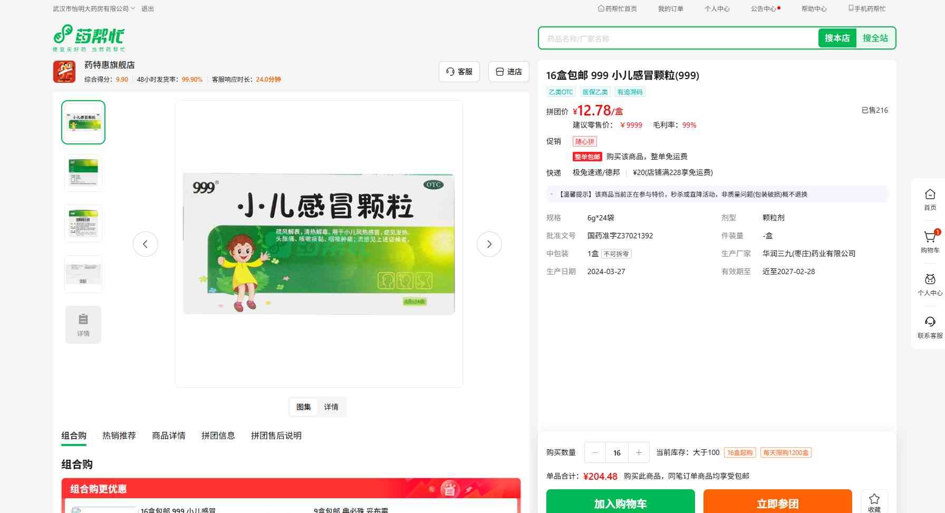This screenshot has width=945, height=513.
Task: Open 个人中心 from the right sidebar
Action: point(930,280)
